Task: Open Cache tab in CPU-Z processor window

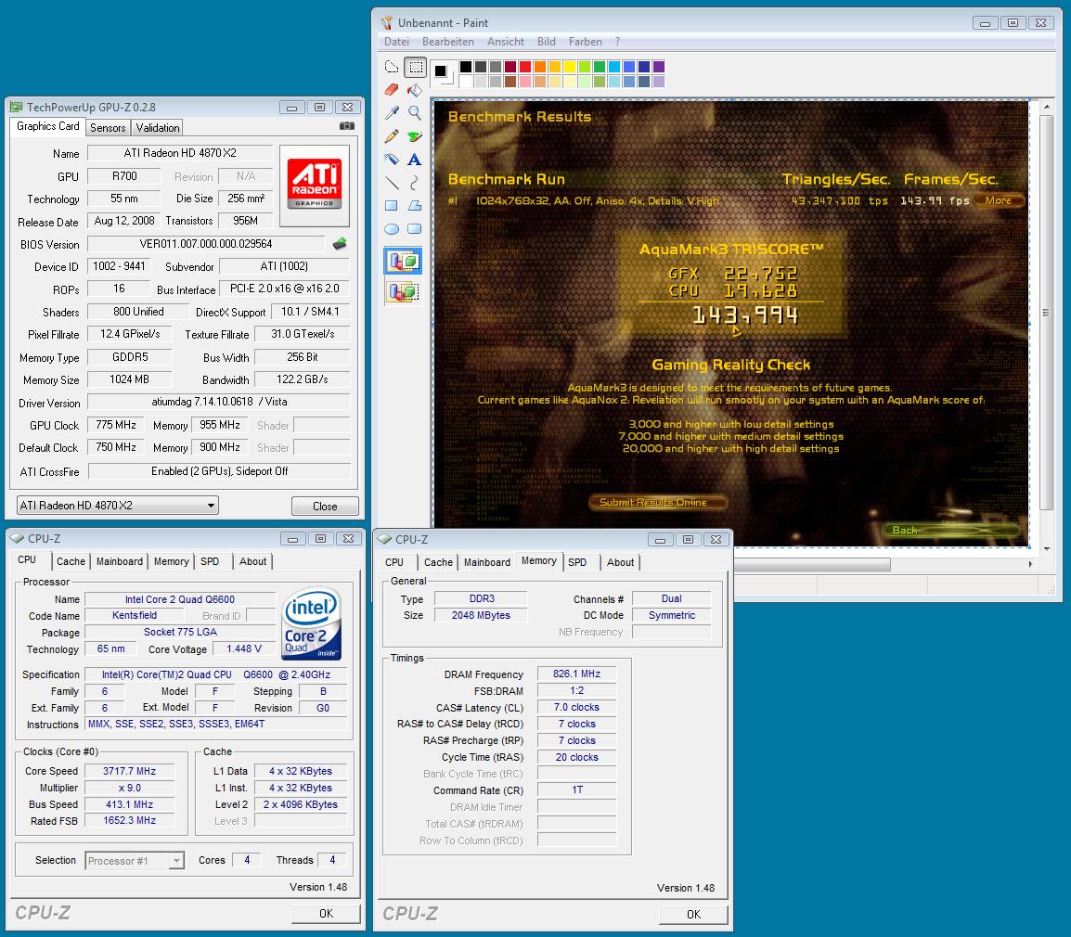Action: coord(71,561)
